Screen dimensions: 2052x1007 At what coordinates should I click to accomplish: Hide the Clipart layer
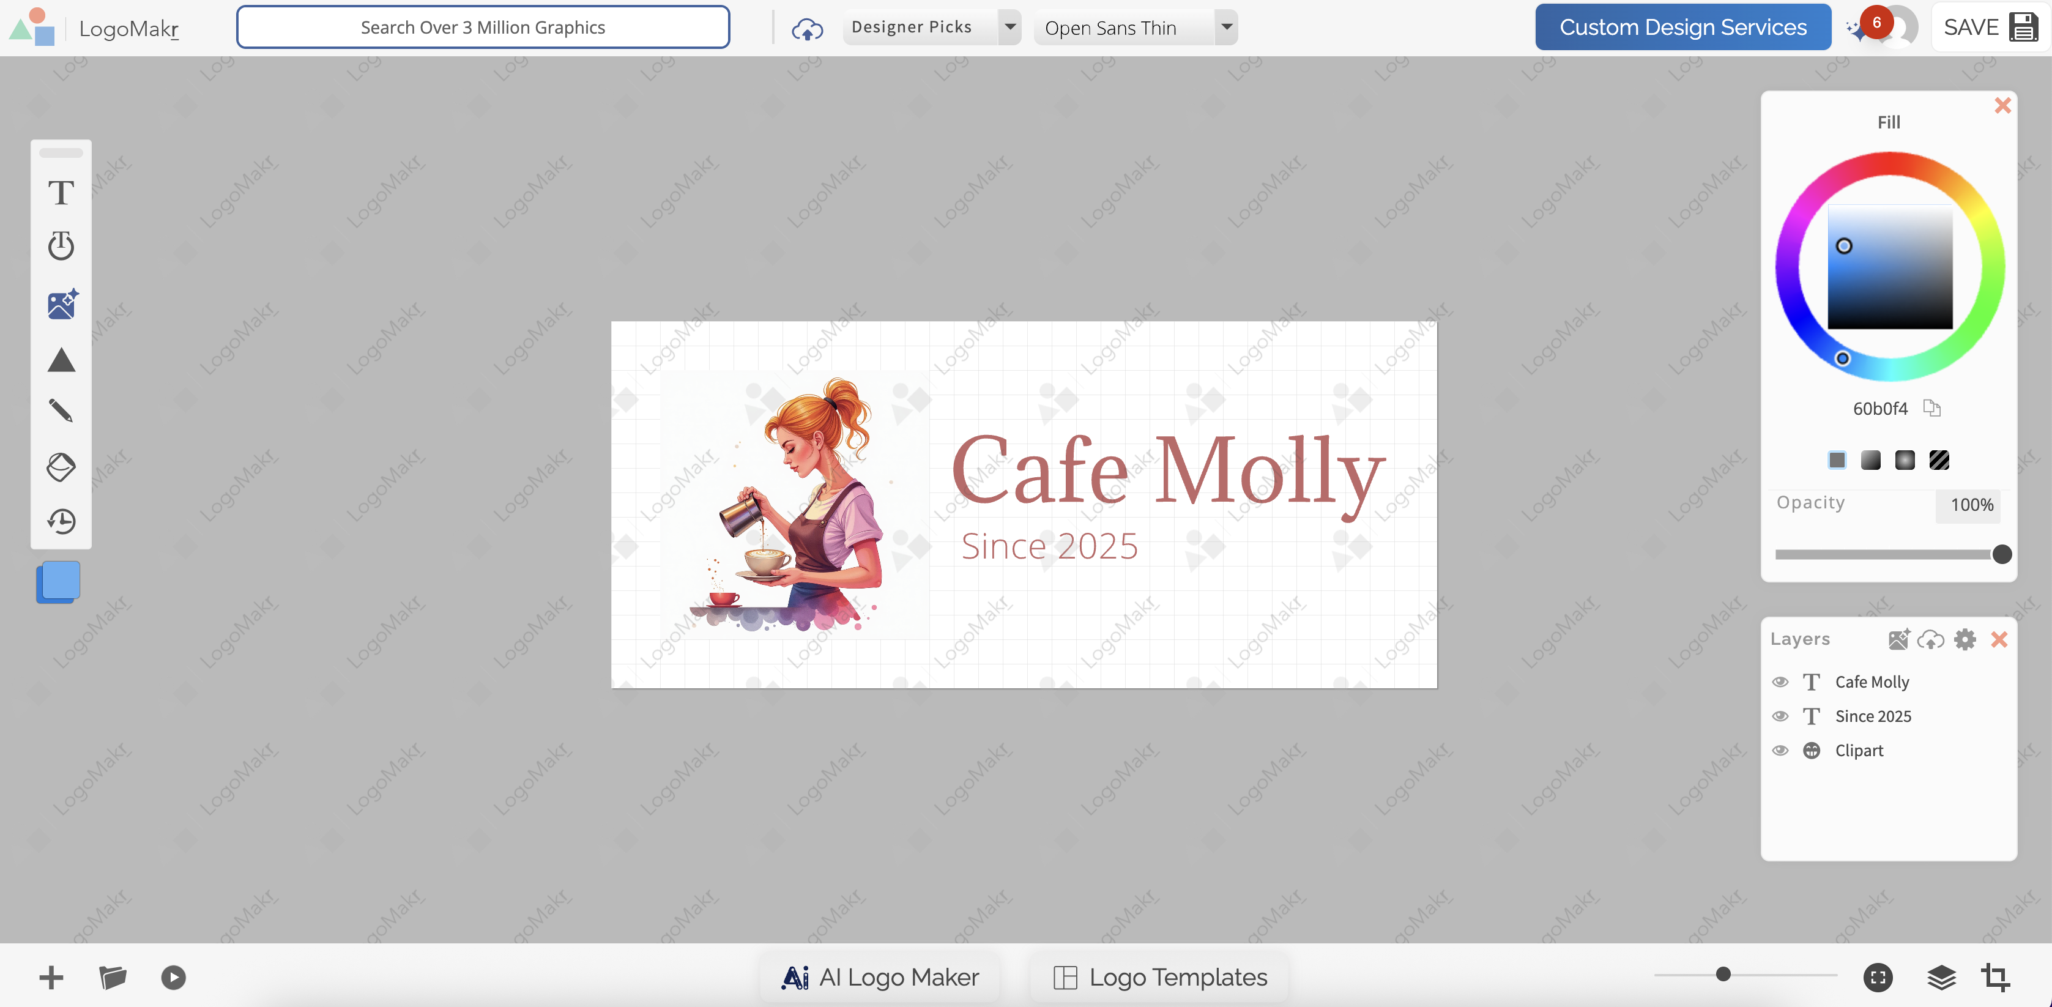1780,751
